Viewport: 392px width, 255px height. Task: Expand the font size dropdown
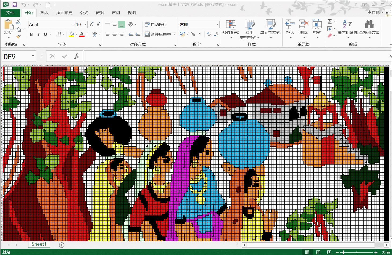coord(86,24)
